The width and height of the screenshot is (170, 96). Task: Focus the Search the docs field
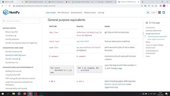pos(21,21)
